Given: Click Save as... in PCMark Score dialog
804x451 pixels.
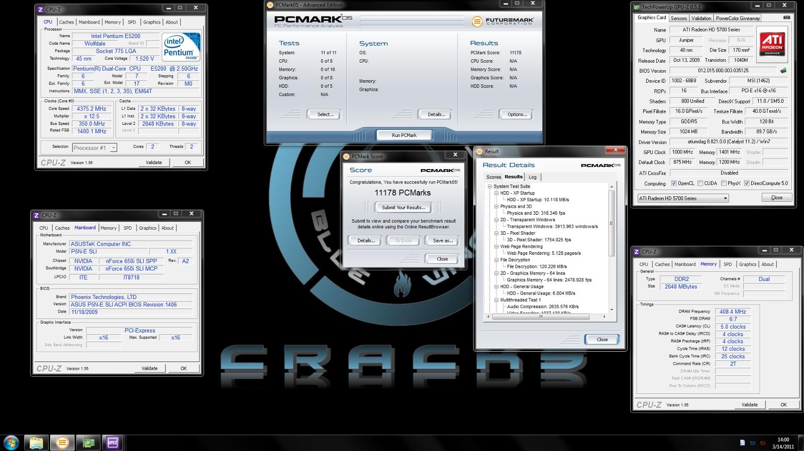Looking at the screenshot, I should (443, 241).
